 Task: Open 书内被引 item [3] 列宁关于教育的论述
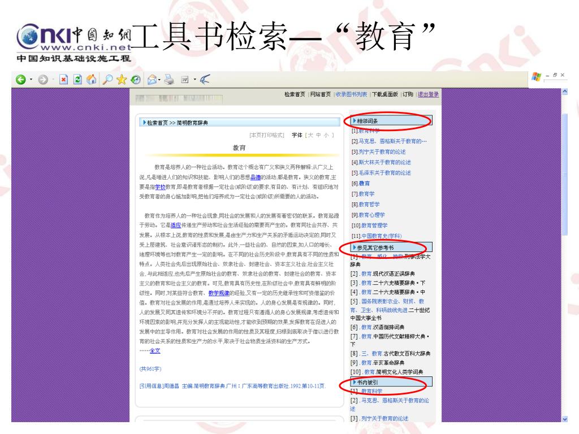[x=384, y=419]
